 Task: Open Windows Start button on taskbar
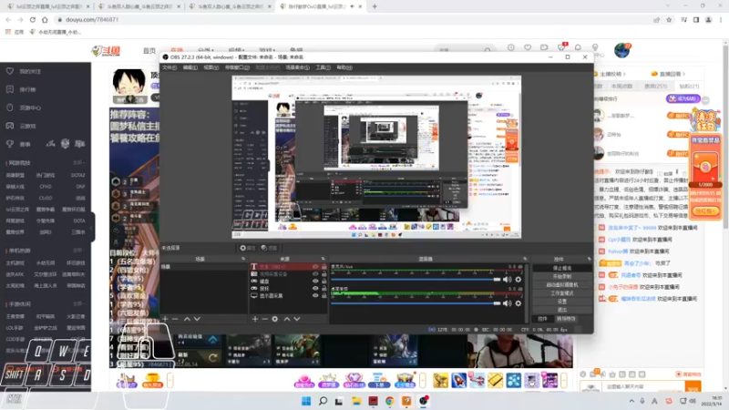(x=306, y=401)
